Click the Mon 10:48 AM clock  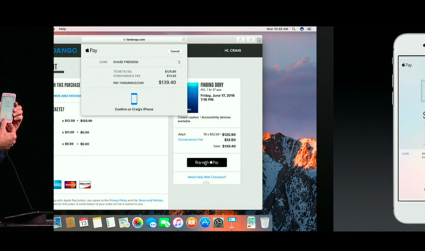click(278, 29)
